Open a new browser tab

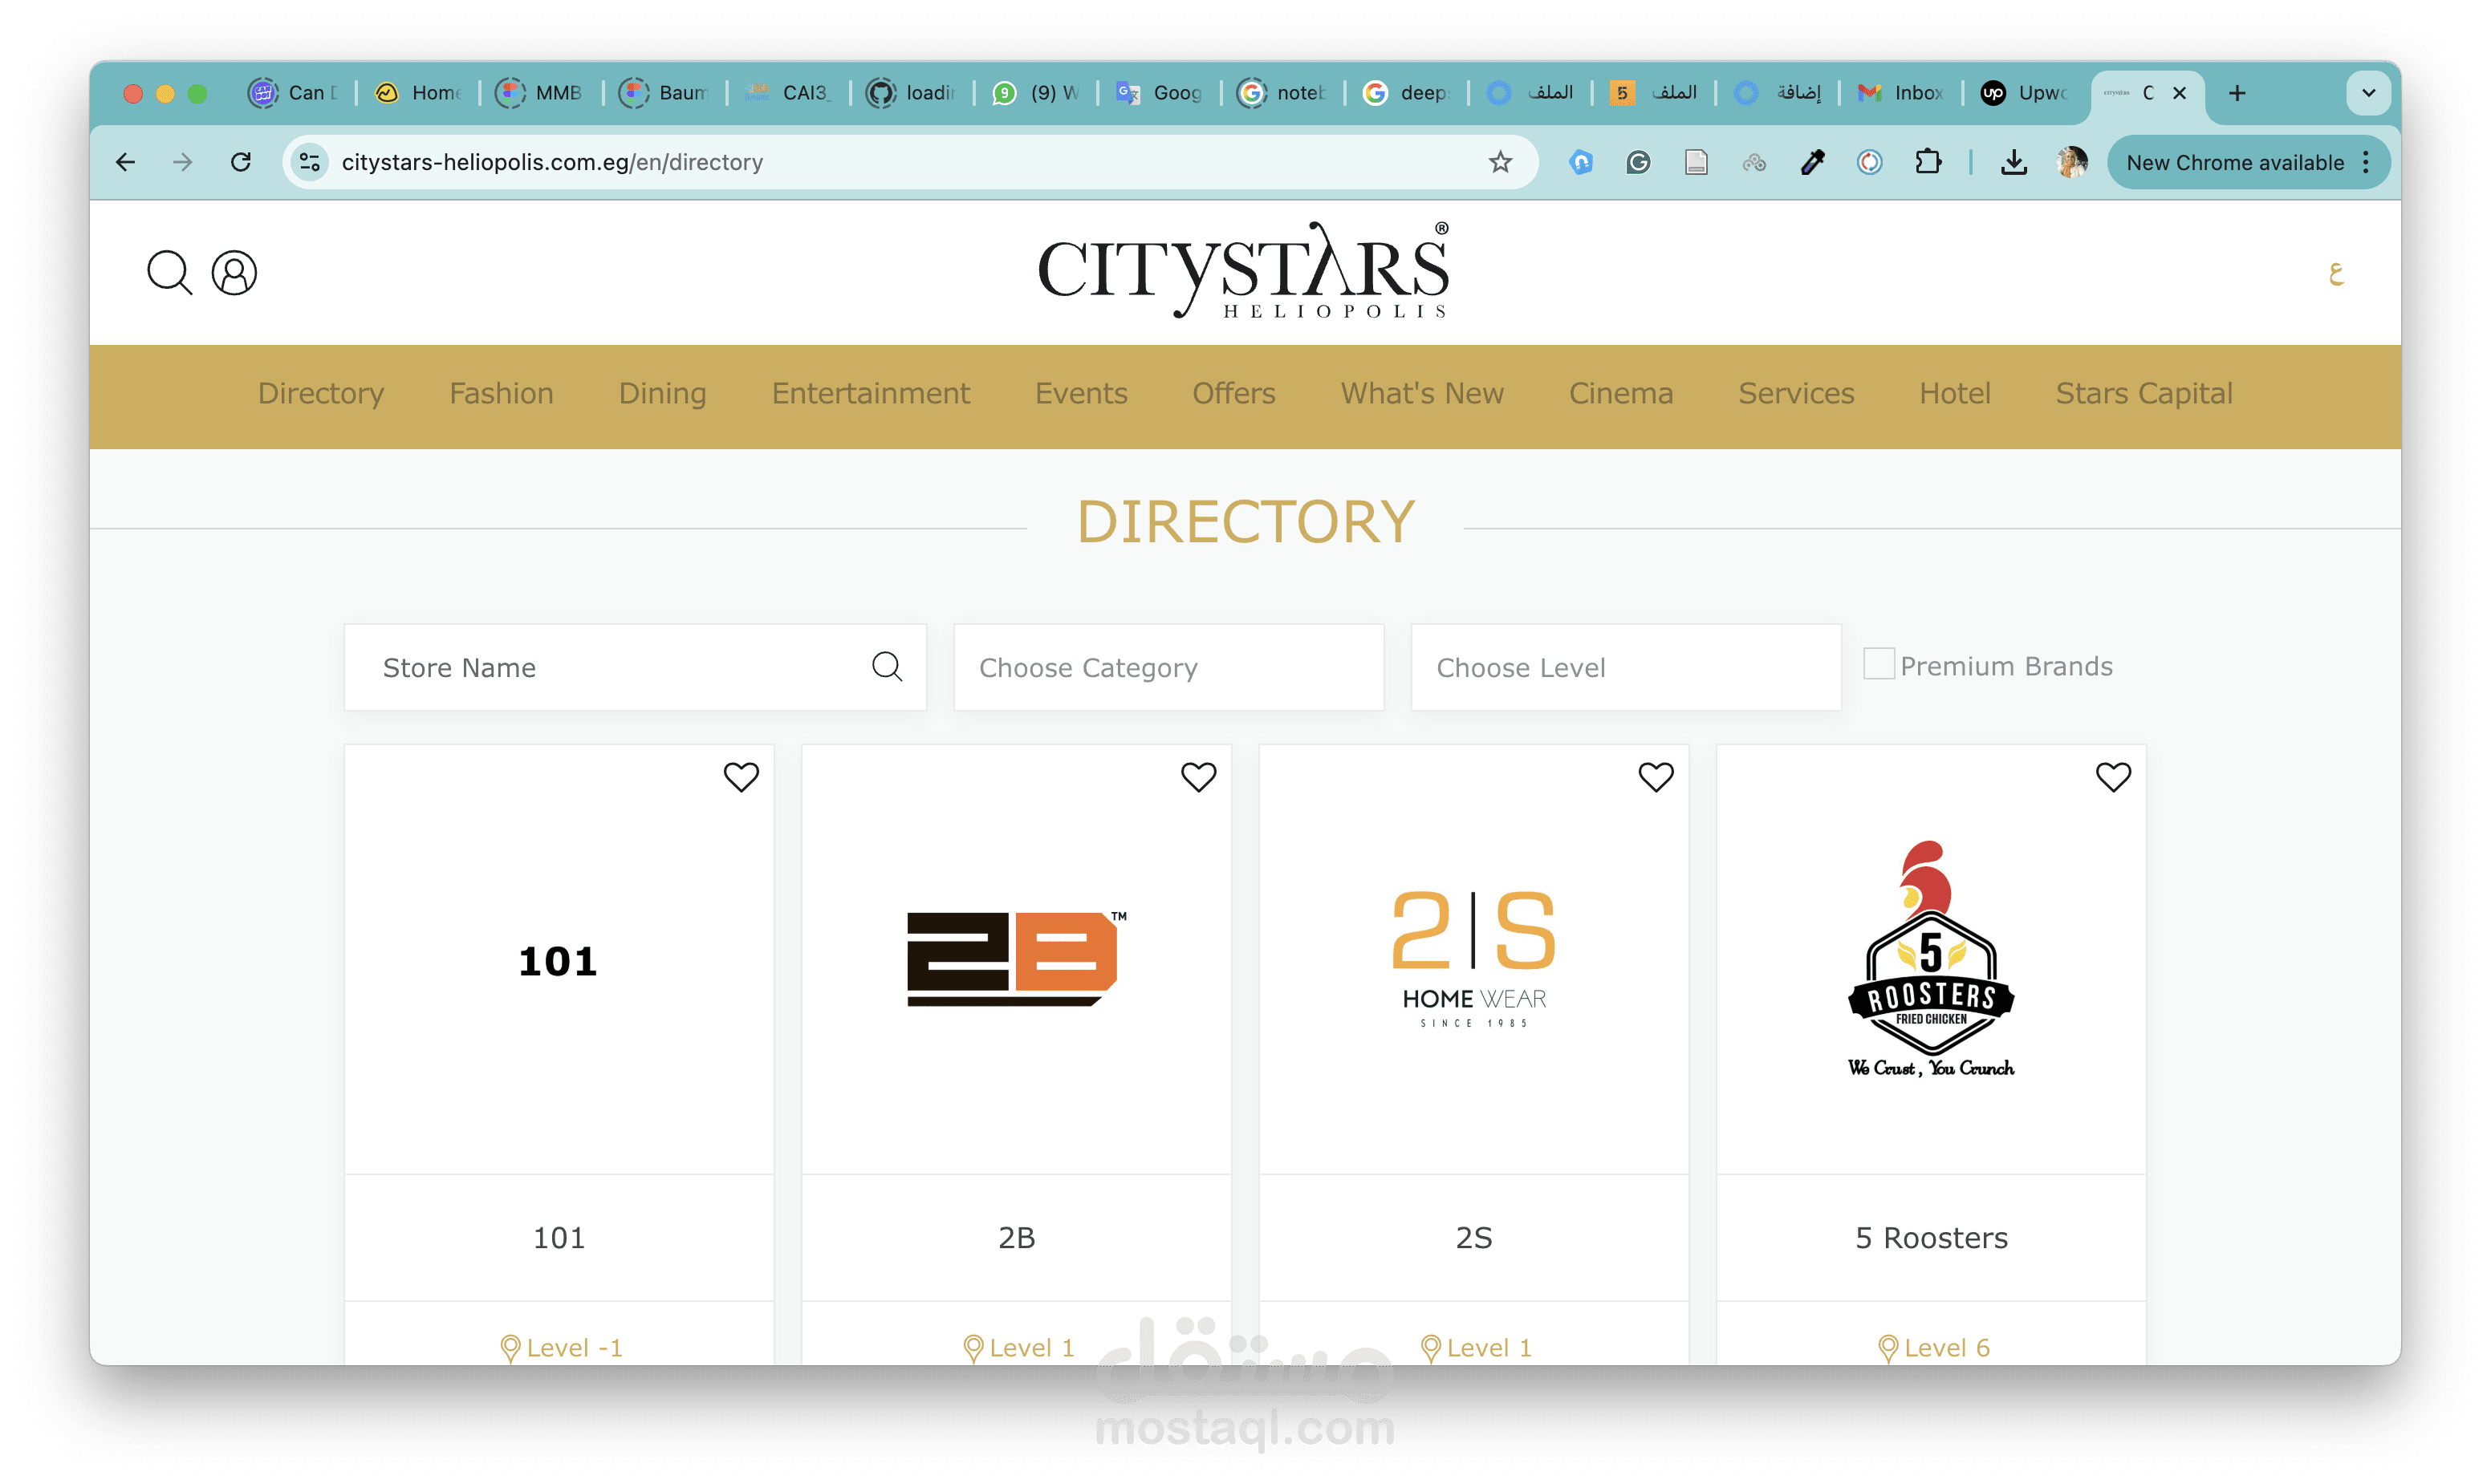coord(2237,93)
